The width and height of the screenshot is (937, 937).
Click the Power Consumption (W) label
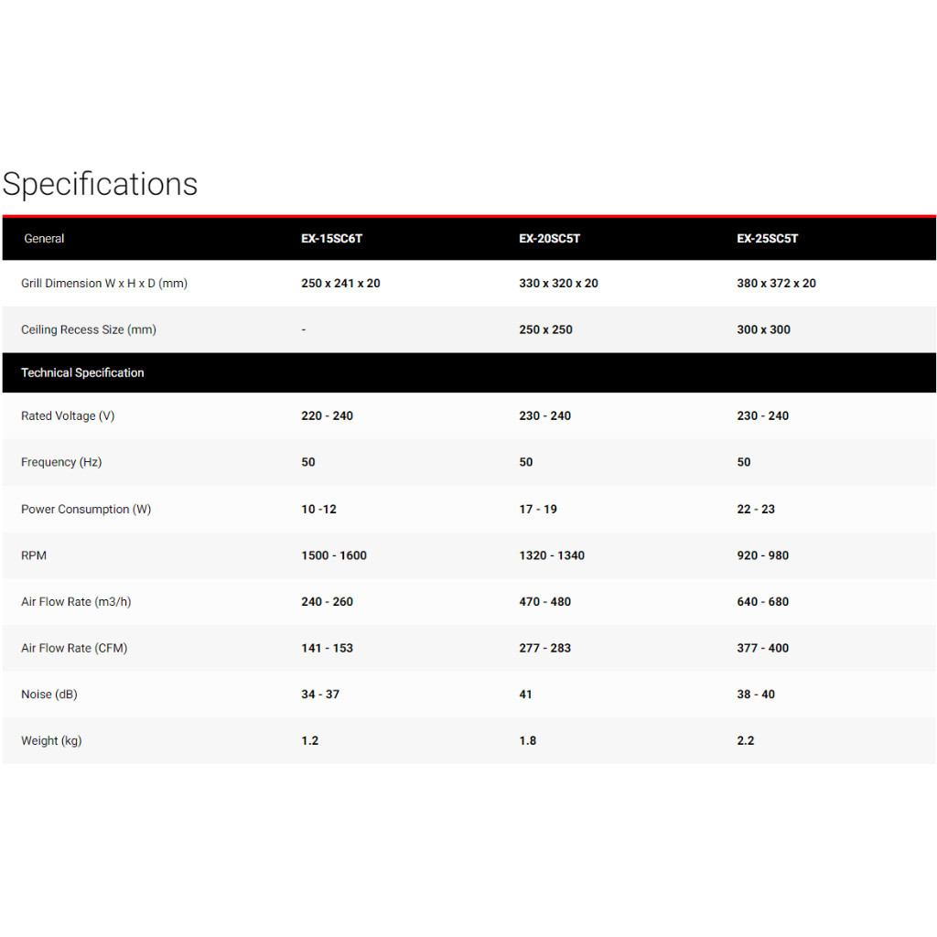[x=86, y=510]
